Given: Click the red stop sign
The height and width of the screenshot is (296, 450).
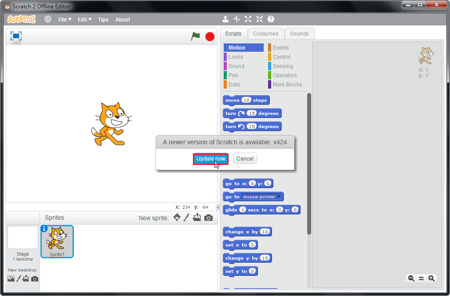Looking at the screenshot, I should 210,37.
